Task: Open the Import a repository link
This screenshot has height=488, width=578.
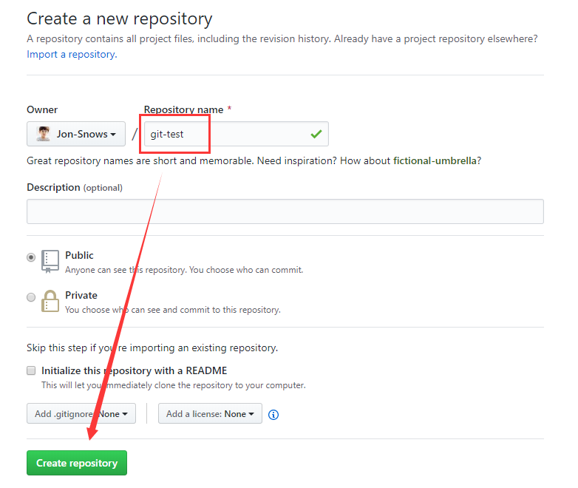Action: [70, 54]
